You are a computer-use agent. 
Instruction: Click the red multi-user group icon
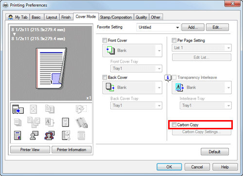pyautogui.click(x=50, y=135)
